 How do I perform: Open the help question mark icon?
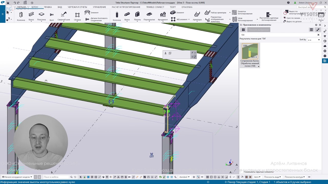click(288, 3)
